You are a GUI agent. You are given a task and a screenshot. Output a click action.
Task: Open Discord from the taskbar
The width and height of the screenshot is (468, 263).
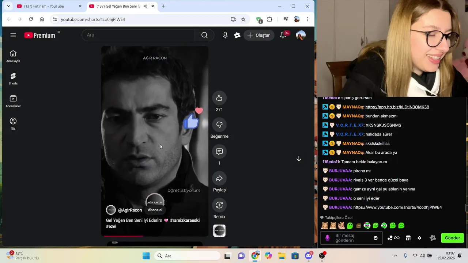[309, 256]
